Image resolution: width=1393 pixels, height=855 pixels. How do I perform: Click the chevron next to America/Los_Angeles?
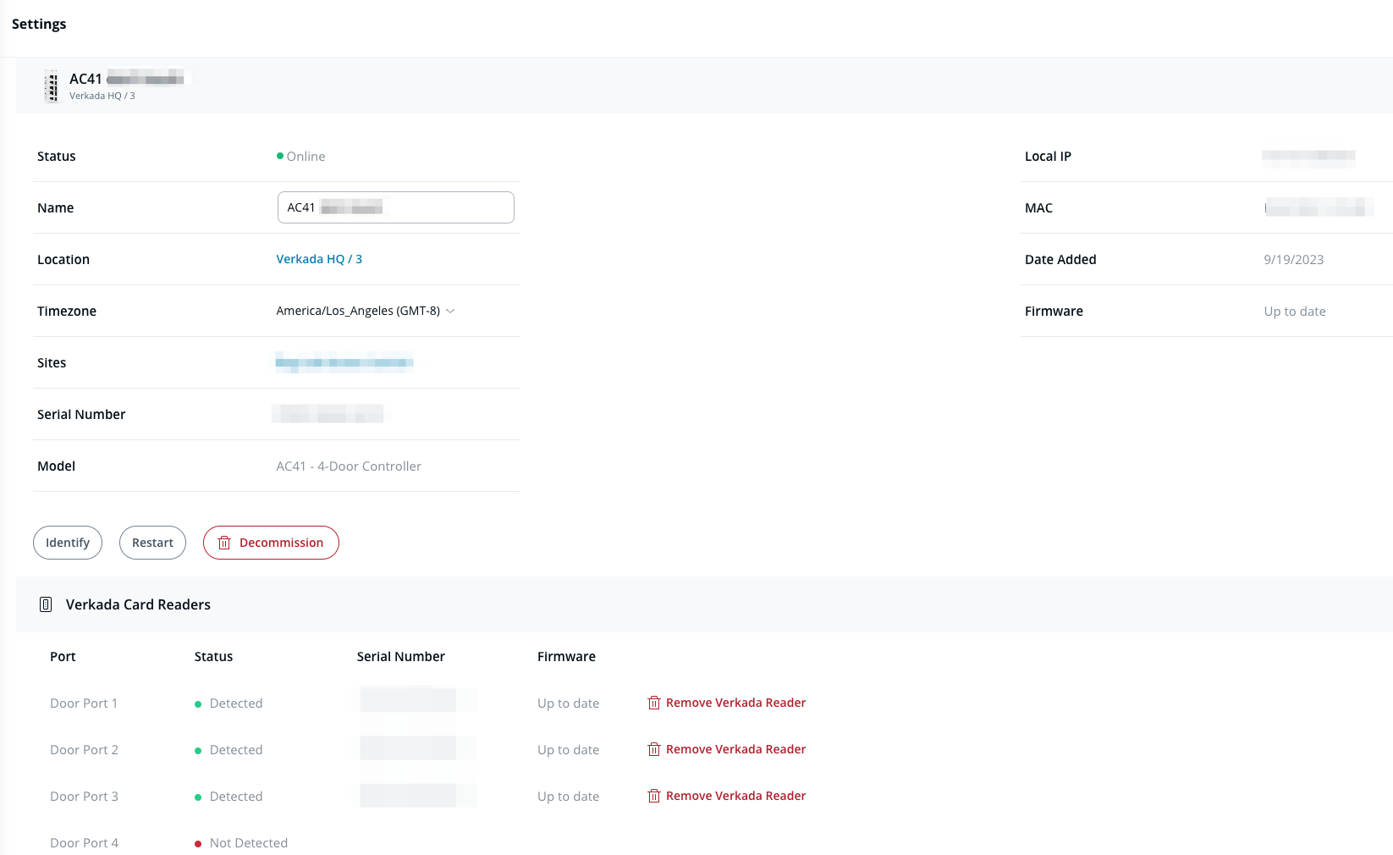coord(450,311)
